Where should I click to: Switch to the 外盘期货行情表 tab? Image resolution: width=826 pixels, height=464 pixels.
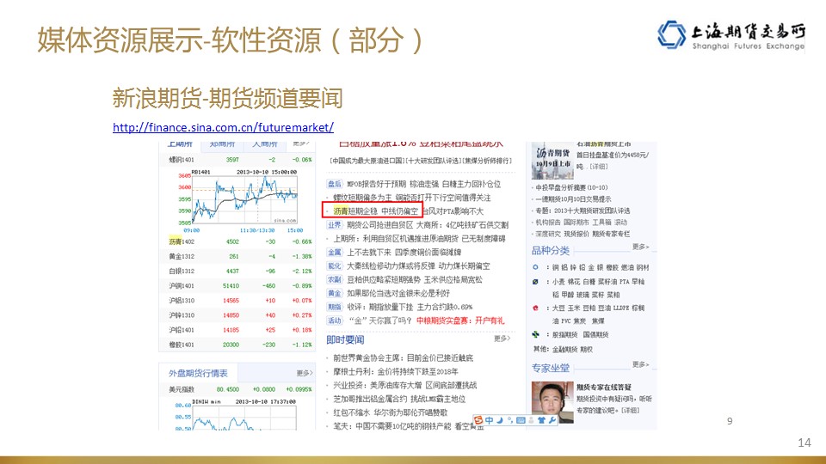coord(198,373)
